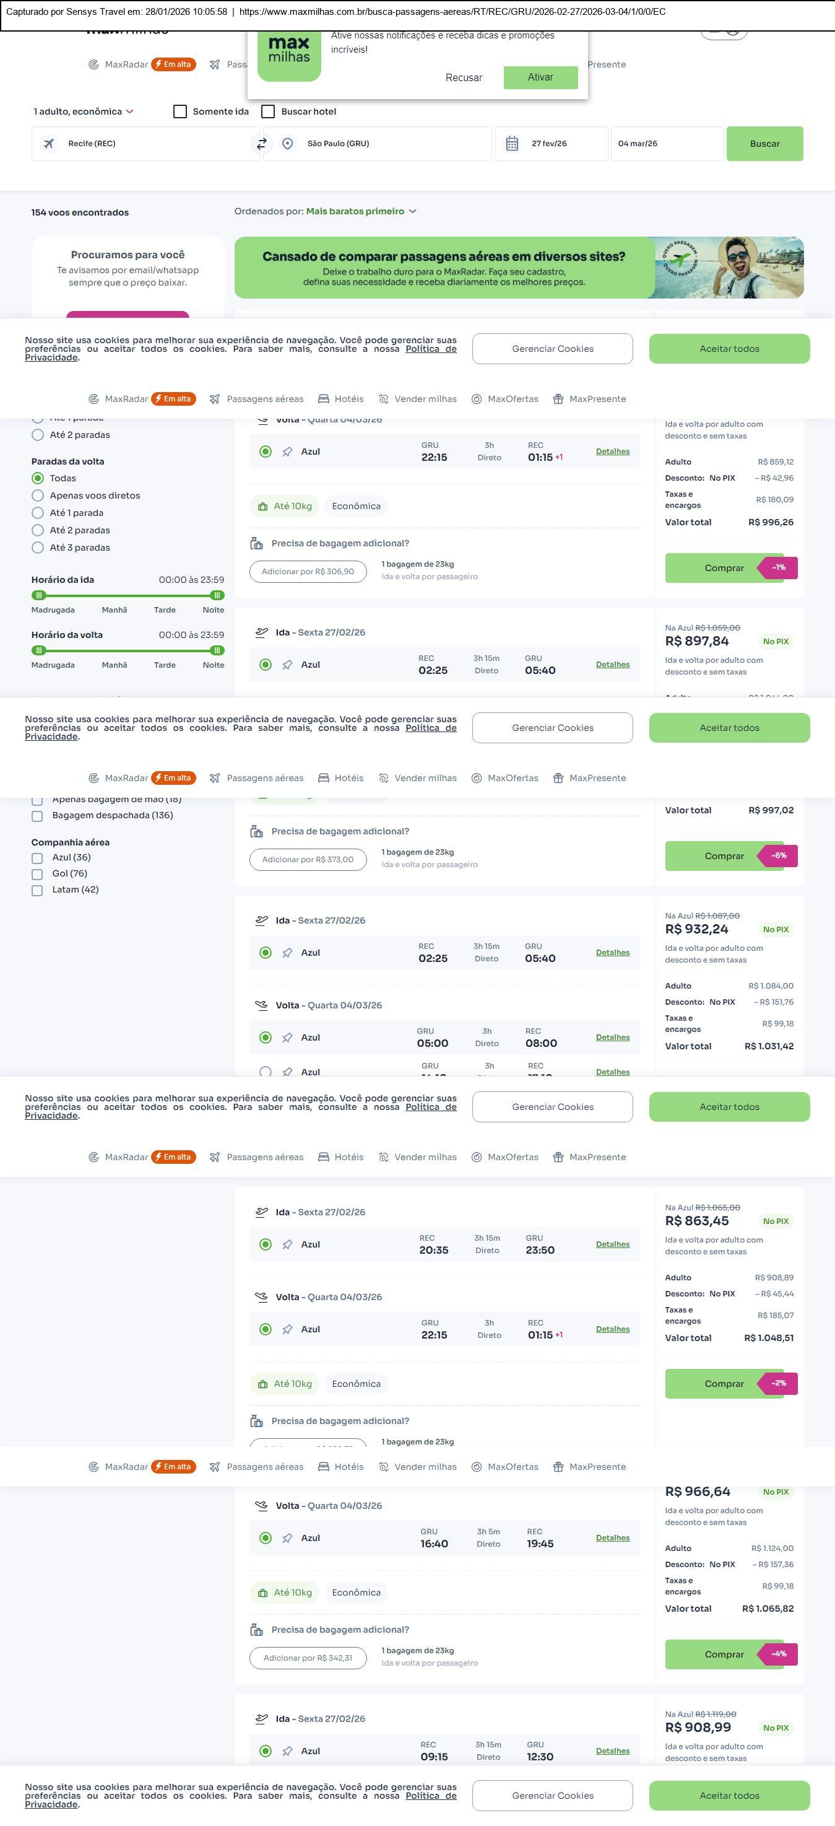Image resolution: width=835 pixels, height=1826 pixels.
Task: Enable the 'Buscar hotel' checkbox
Action: tap(269, 112)
